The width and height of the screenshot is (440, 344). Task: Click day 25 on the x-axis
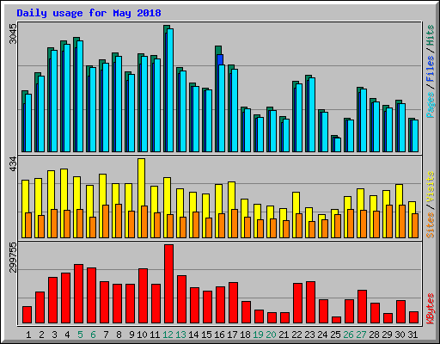click(x=335, y=335)
